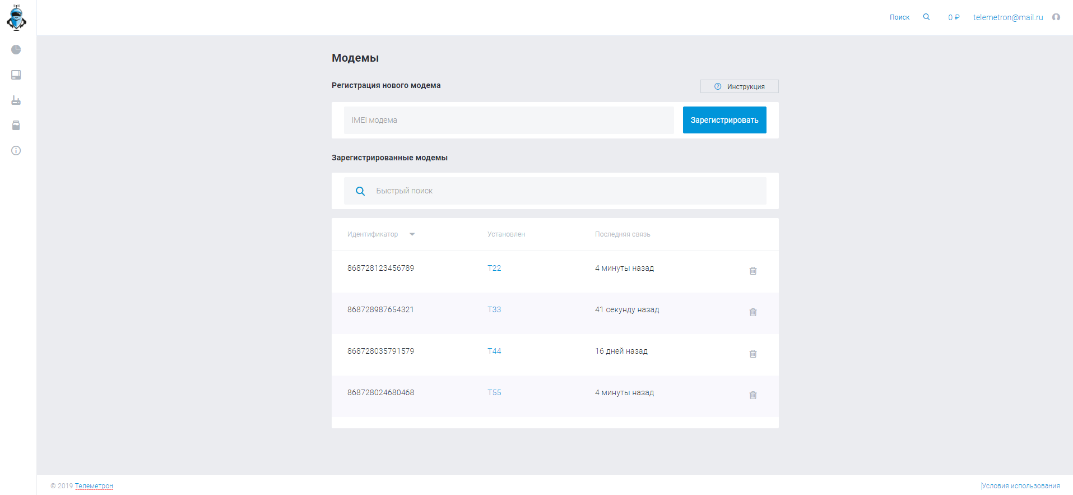Viewport: 1073px width, 495px height.
Task: Delete modem 868728987654321
Action: 753,312
